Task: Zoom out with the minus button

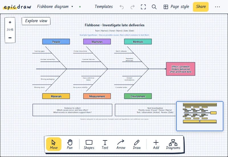Action: pos(10,38)
